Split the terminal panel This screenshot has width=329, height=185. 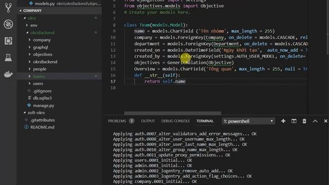coord(294,121)
